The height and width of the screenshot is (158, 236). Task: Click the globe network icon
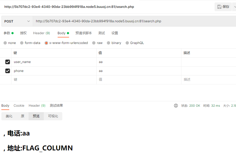[176, 106]
